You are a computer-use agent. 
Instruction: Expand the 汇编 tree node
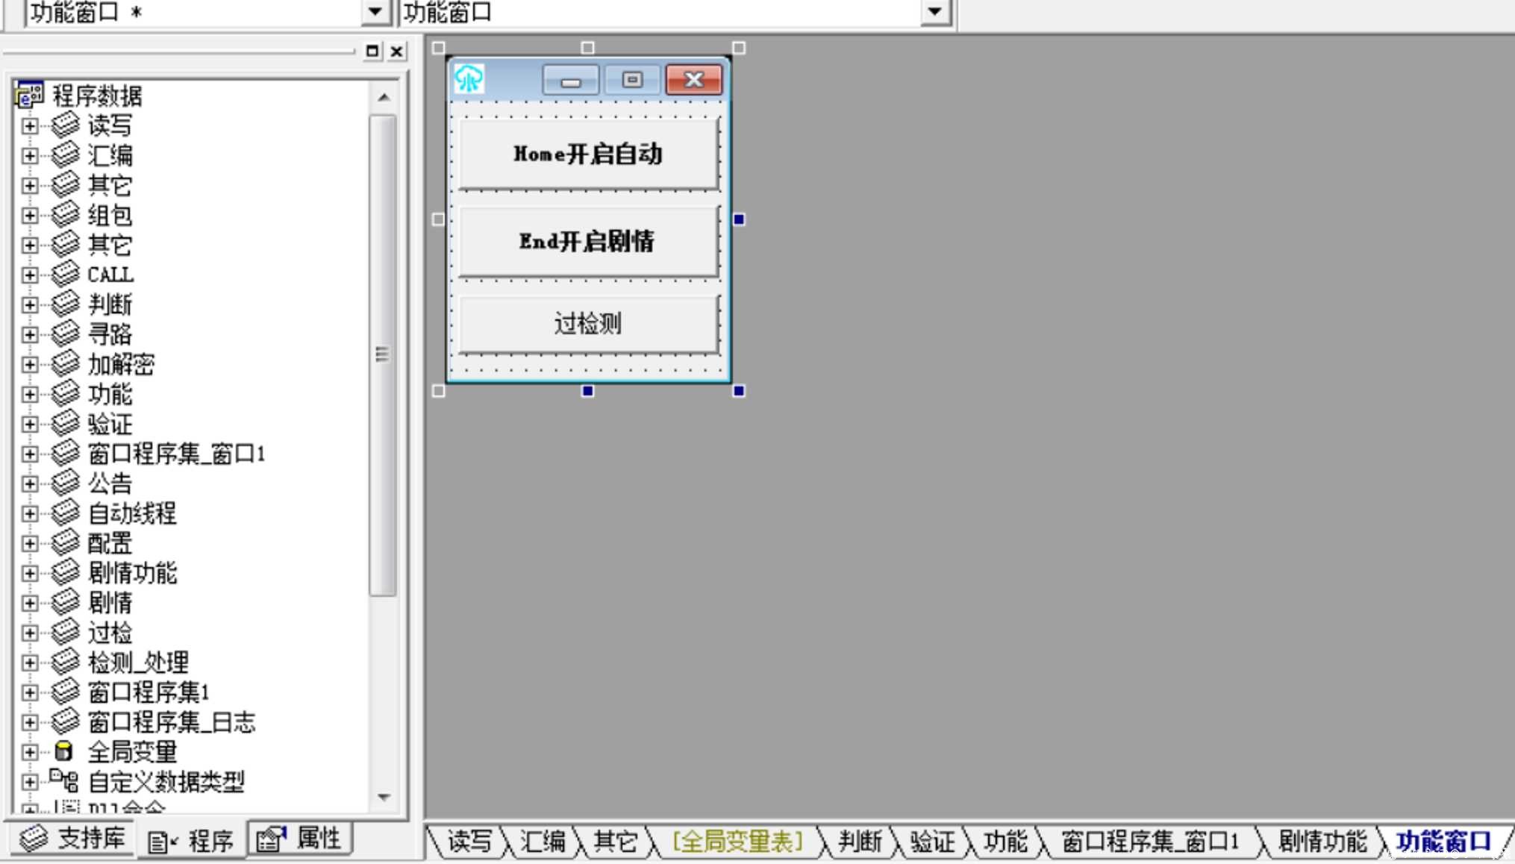point(30,155)
